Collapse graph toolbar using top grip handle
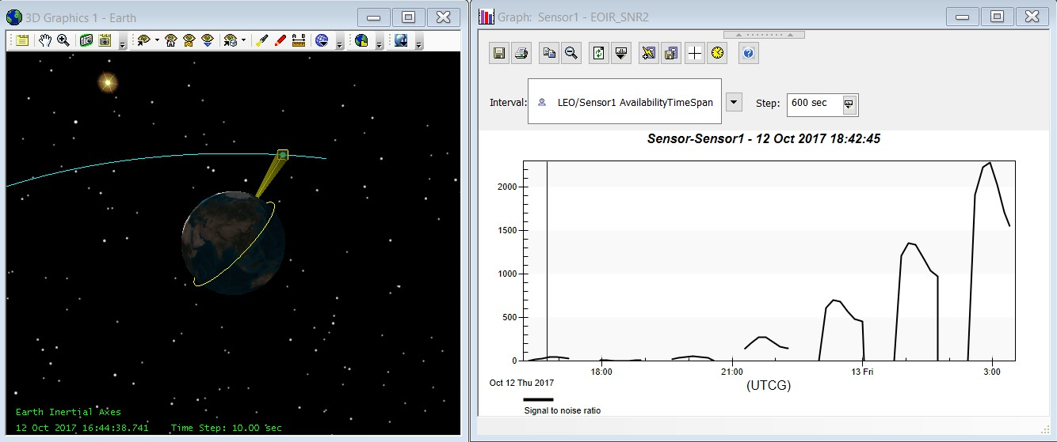 pos(764,35)
